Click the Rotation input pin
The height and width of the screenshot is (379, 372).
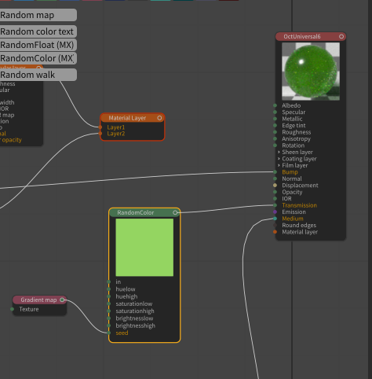pyautogui.click(x=275, y=145)
